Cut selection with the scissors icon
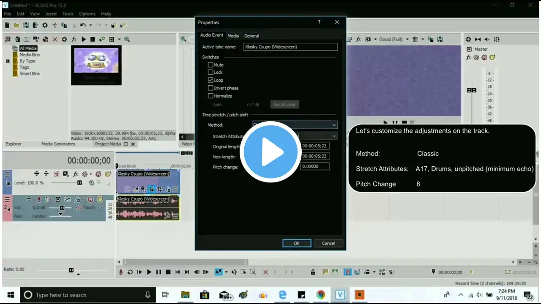 [55, 25]
